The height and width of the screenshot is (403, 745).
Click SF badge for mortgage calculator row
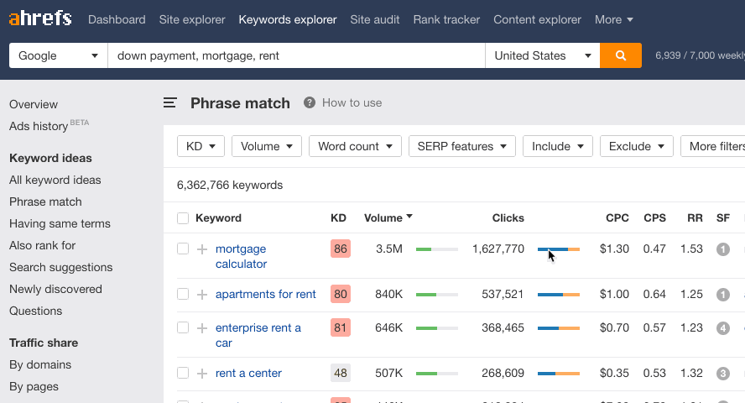[723, 249]
